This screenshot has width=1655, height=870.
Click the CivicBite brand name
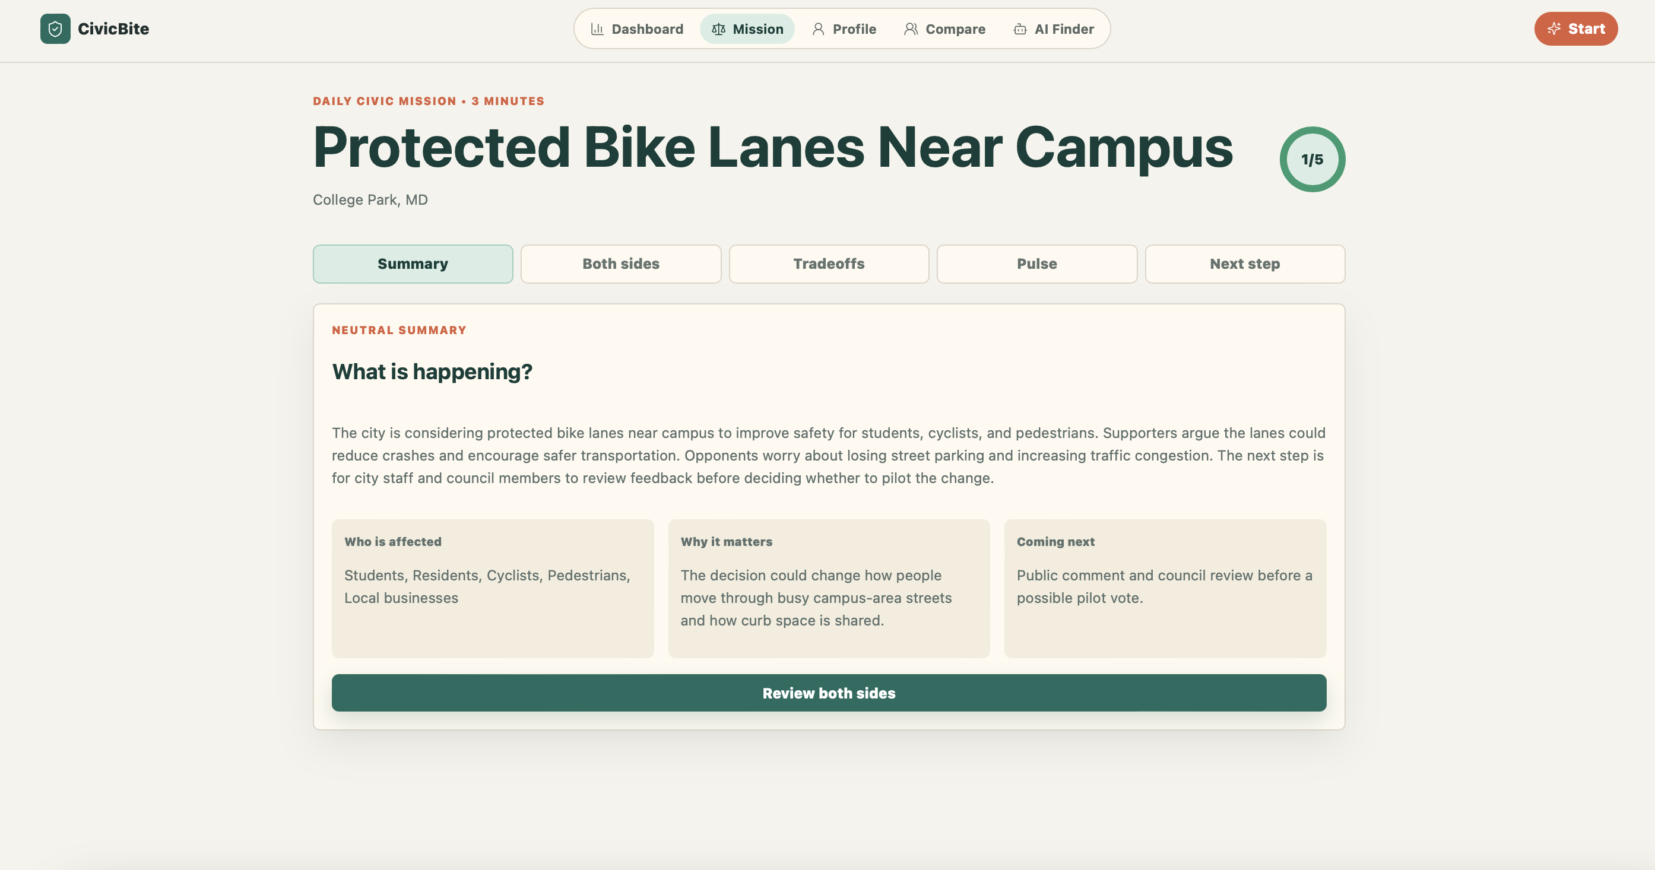tap(113, 29)
